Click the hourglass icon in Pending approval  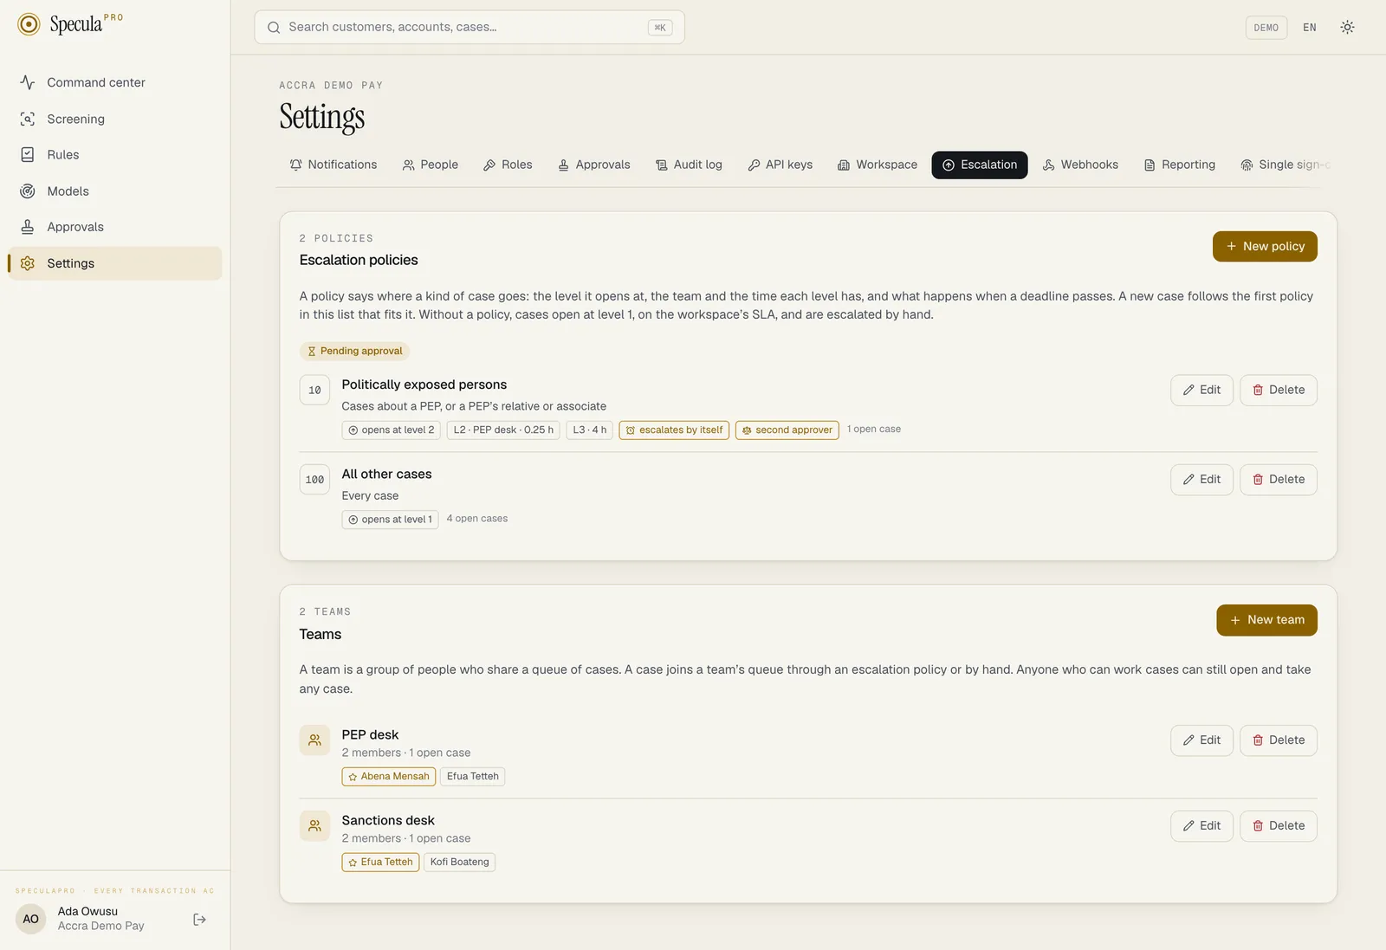point(312,352)
